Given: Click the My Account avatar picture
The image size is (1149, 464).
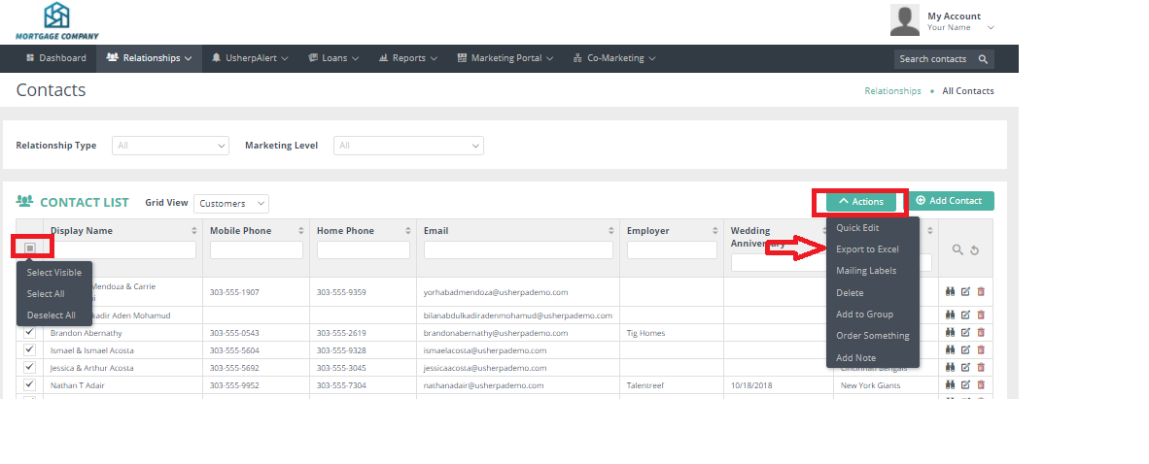Looking at the screenshot, I should pyautogui.click(x=905, y=19).
